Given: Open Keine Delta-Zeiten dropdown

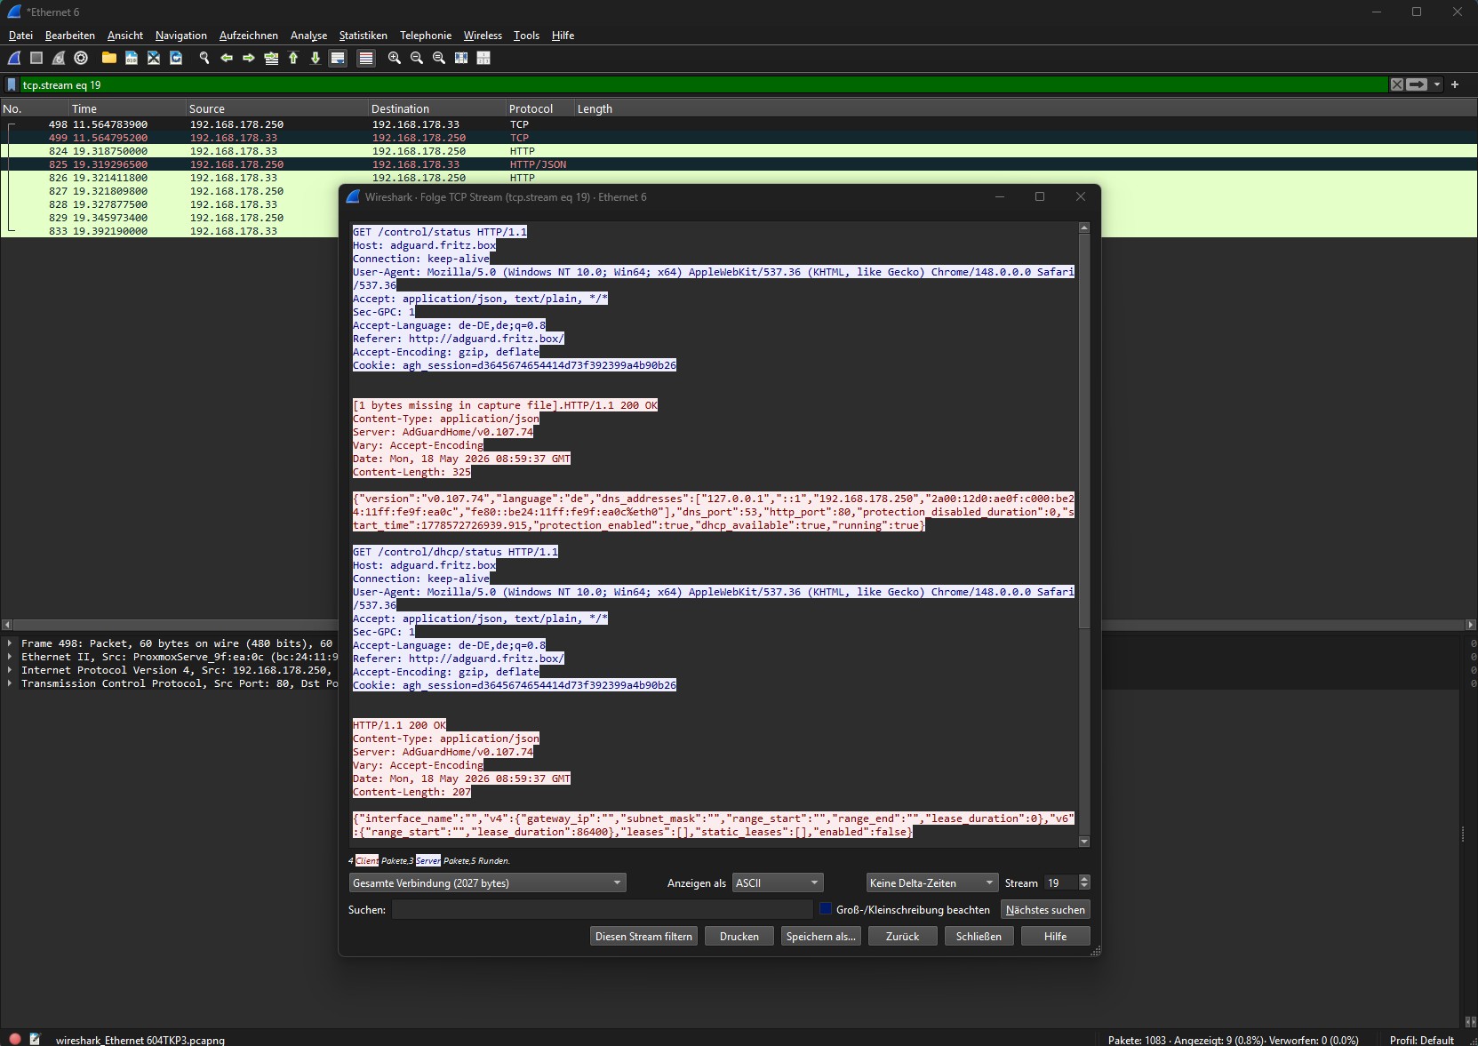Looking at the screenshot, I should point(932,882).
